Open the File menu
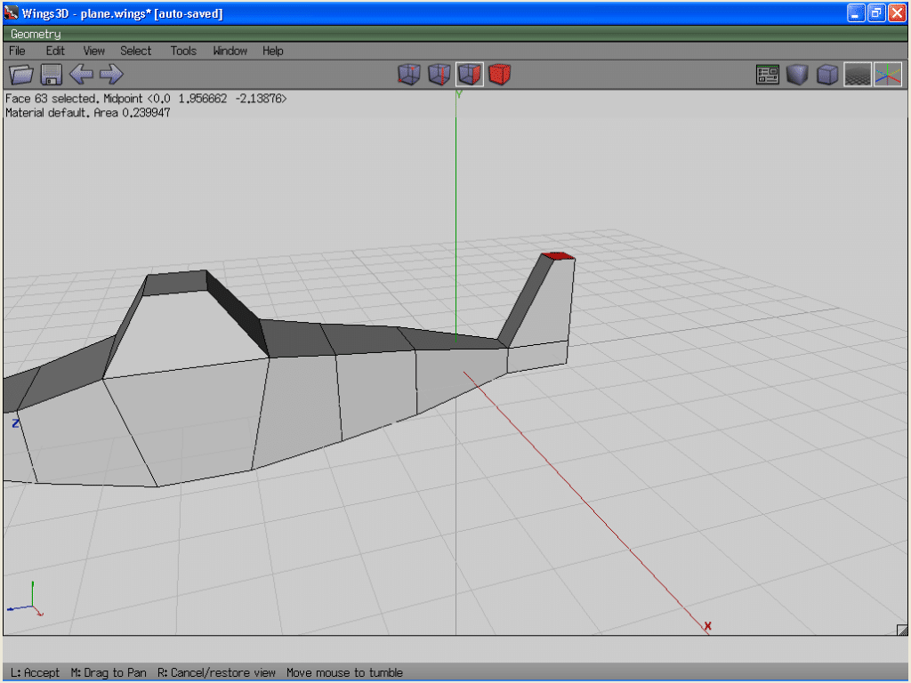The image size is (911, 683). pos(17,51)
